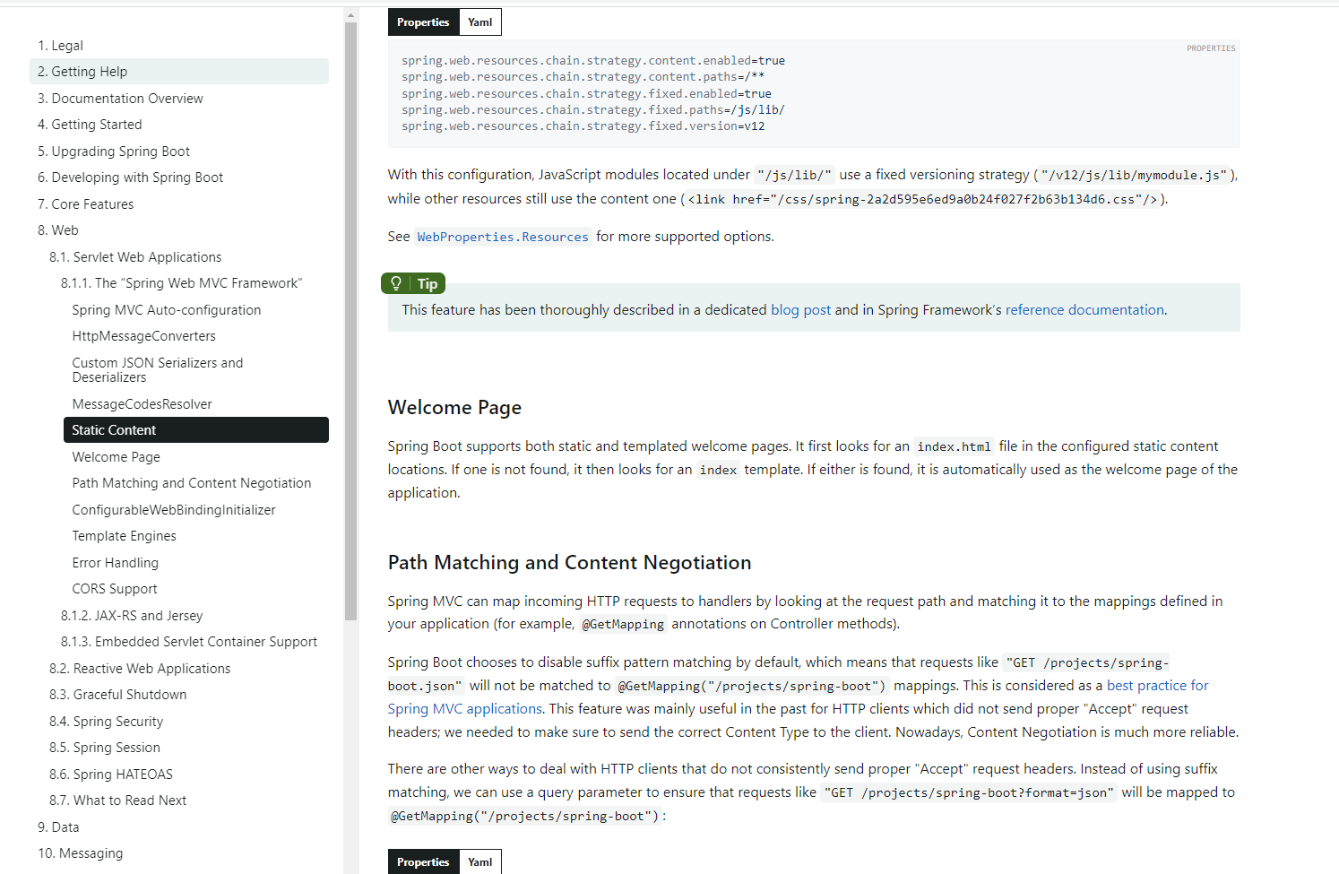
Task: Open the reference documentation link
Action: 1084,310
